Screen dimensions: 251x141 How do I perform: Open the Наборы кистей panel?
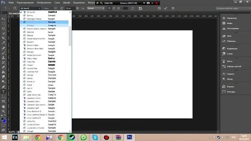pyautogui.click(x=234, y=66)
